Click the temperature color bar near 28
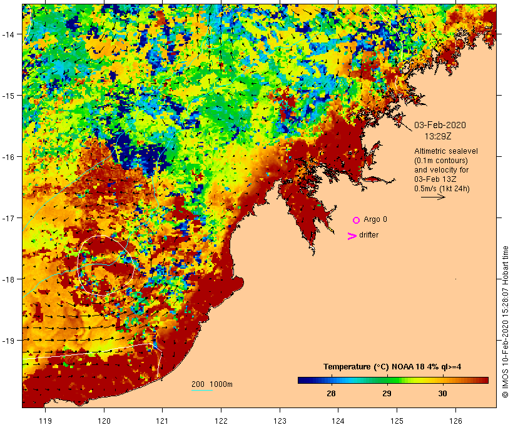This screenshot has height=425, width=513. pyautogui.click(x=331, y=380)
